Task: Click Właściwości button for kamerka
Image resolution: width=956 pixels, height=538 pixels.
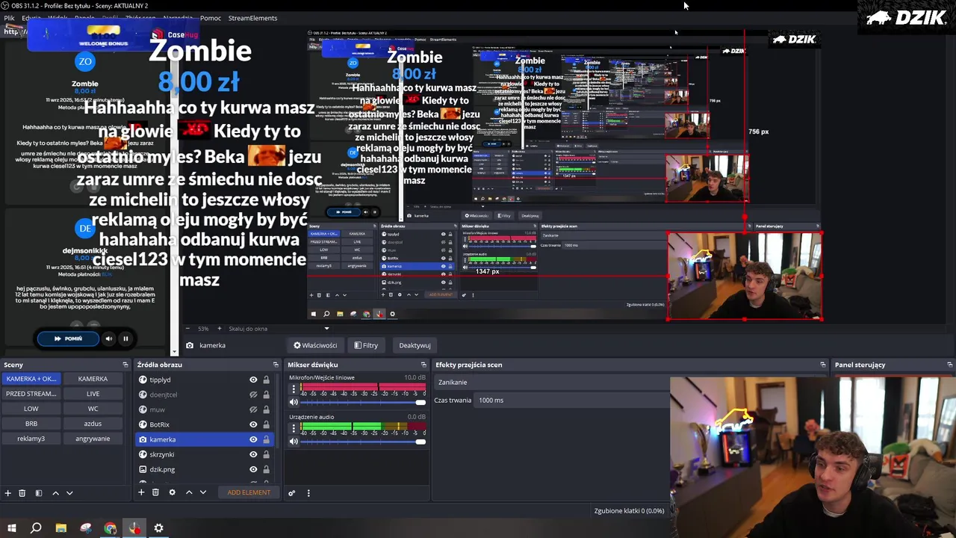Action: 315,345
